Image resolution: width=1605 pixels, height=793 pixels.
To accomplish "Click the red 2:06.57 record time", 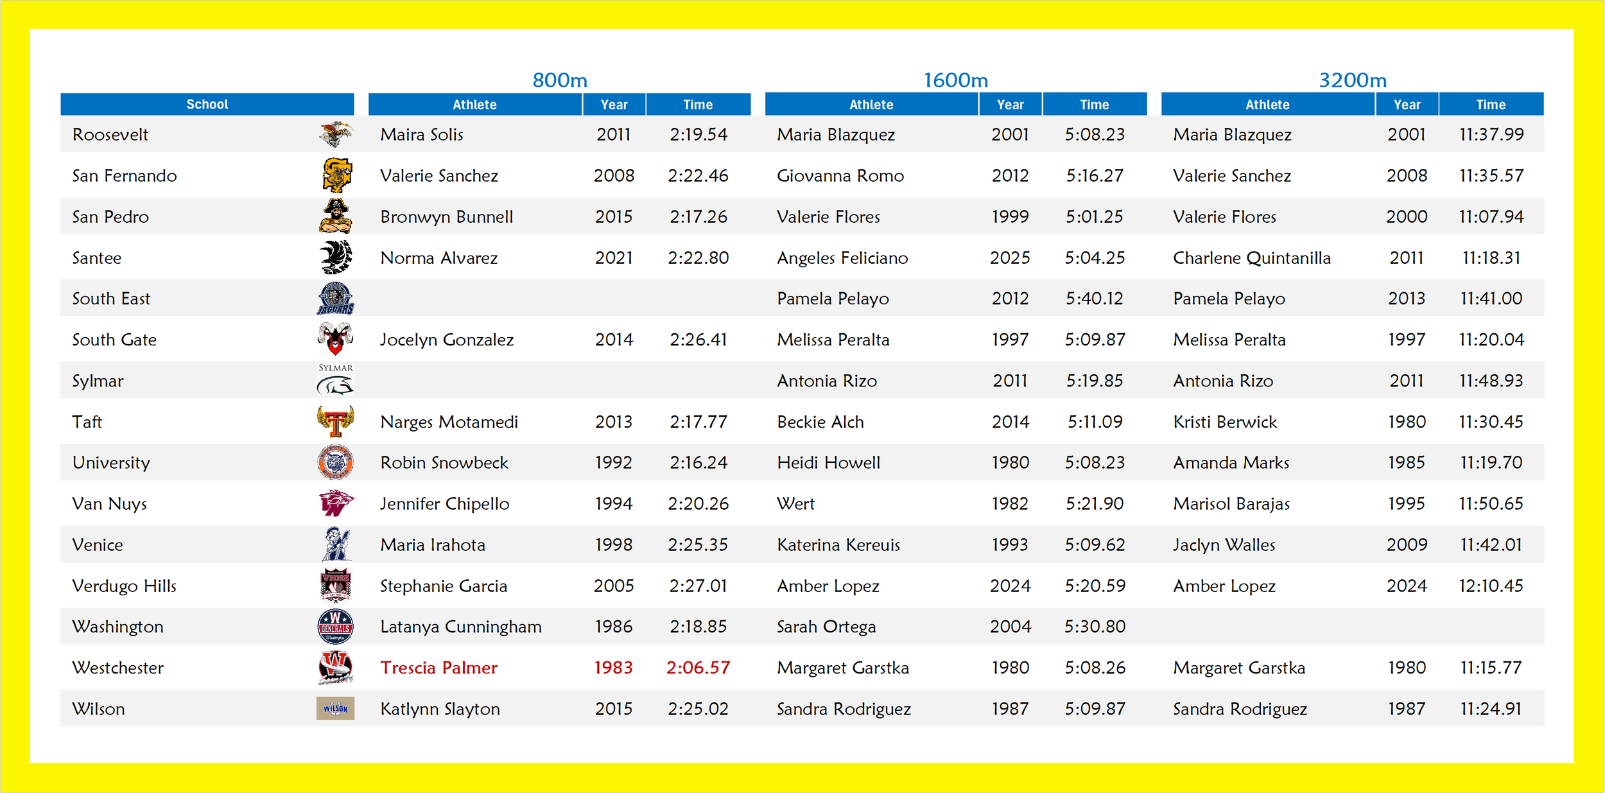I will click(x=698, y=668).
